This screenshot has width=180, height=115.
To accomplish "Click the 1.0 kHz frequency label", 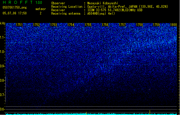I will tap(2, 52).
